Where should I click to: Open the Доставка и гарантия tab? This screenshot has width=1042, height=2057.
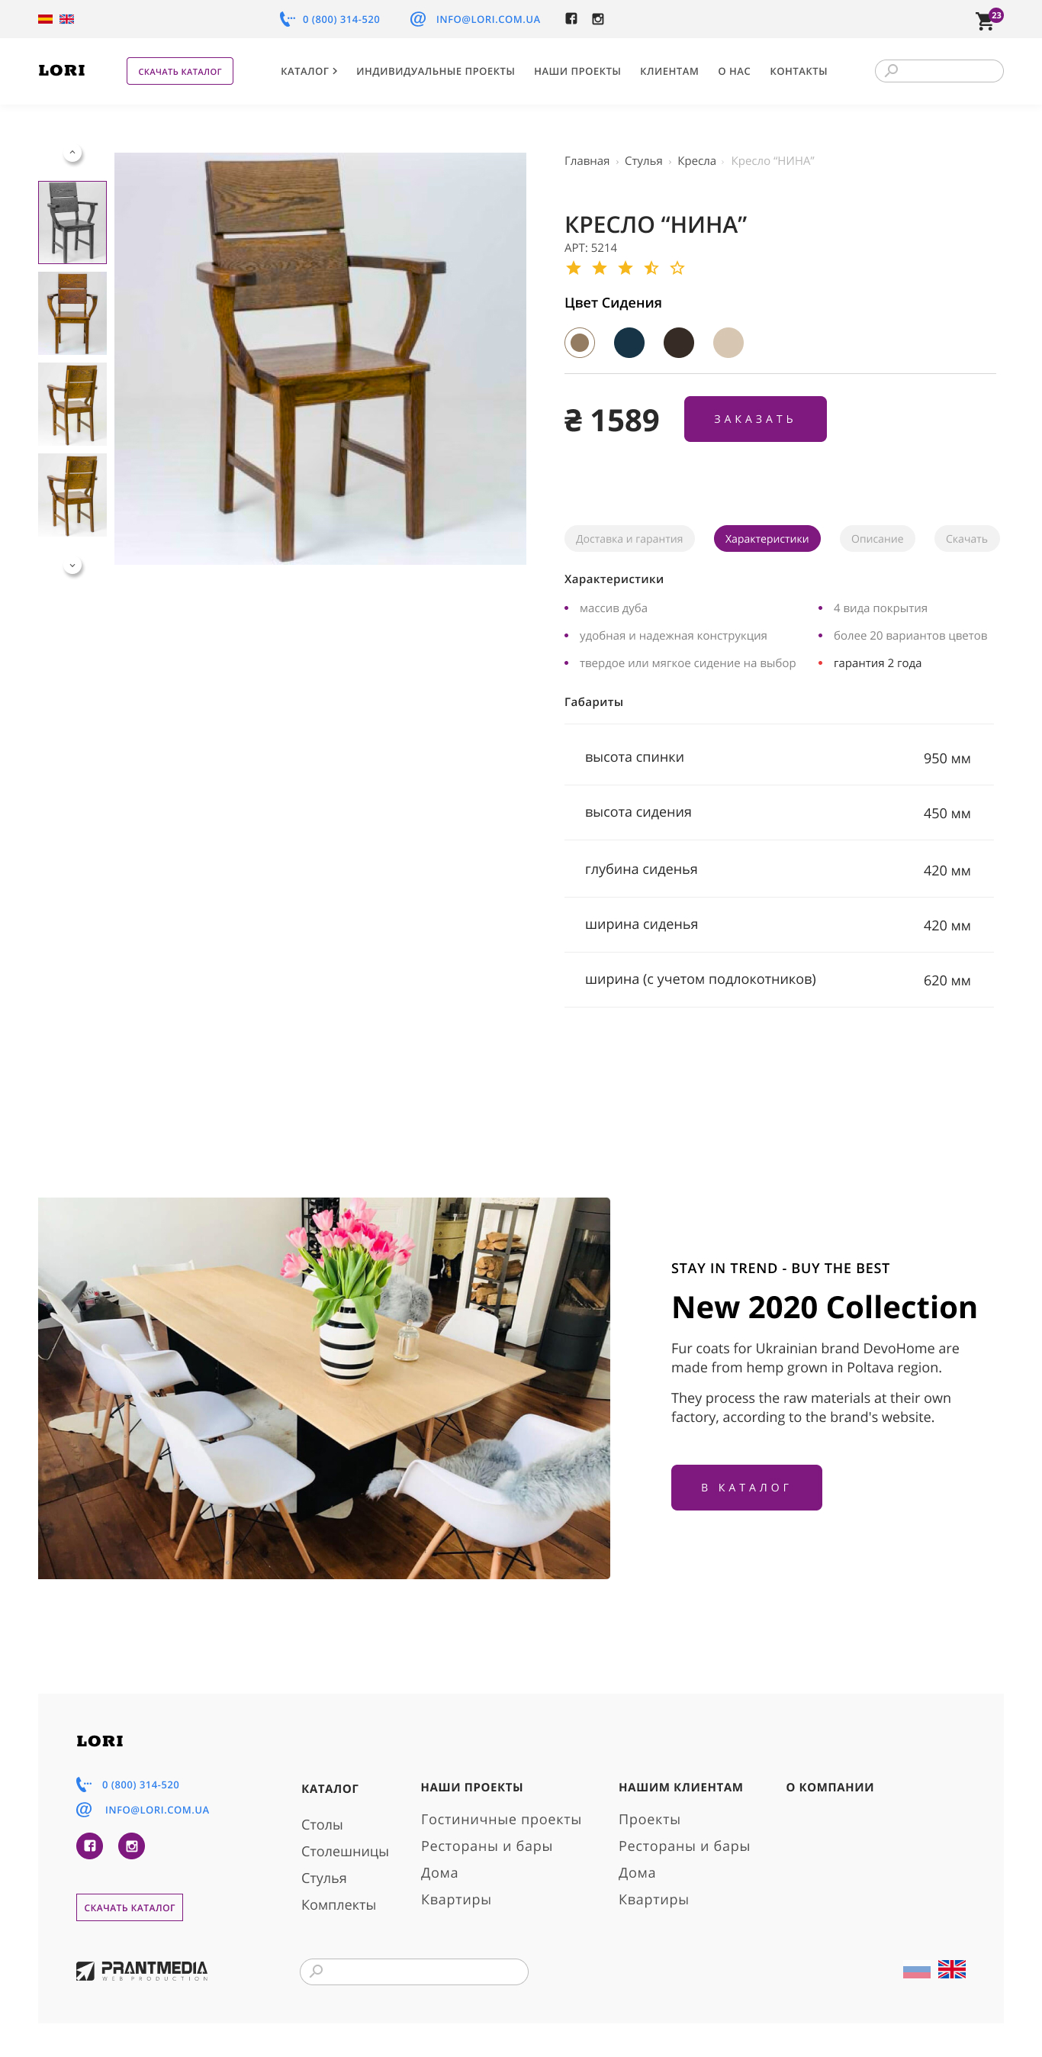coord(629,539)
